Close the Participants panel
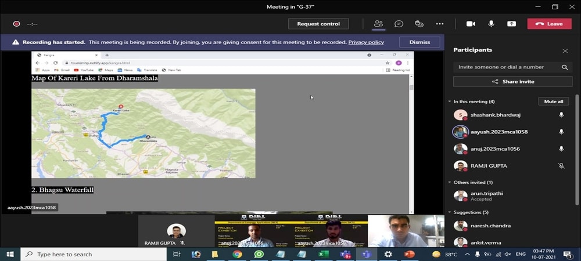The image size is (581, 261). (565, 51)
